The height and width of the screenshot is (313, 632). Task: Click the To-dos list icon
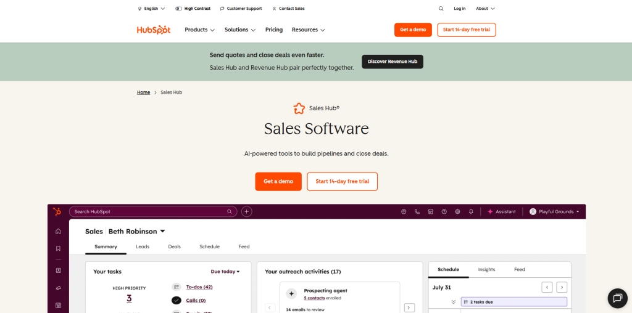(176, 287)
